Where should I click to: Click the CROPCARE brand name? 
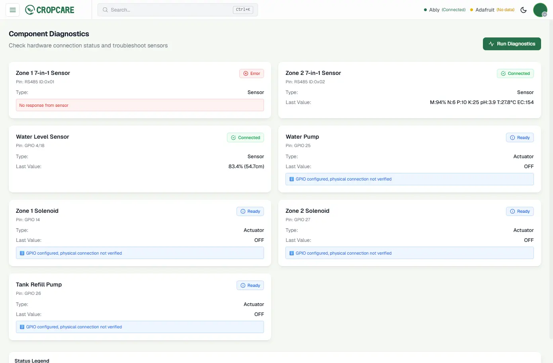[55, 10]
